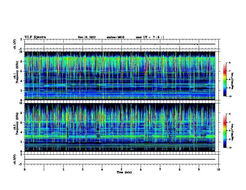Click the ch.3 voltage waveform trace
This screenshot has height=190, width=246.
coord(120,159)
